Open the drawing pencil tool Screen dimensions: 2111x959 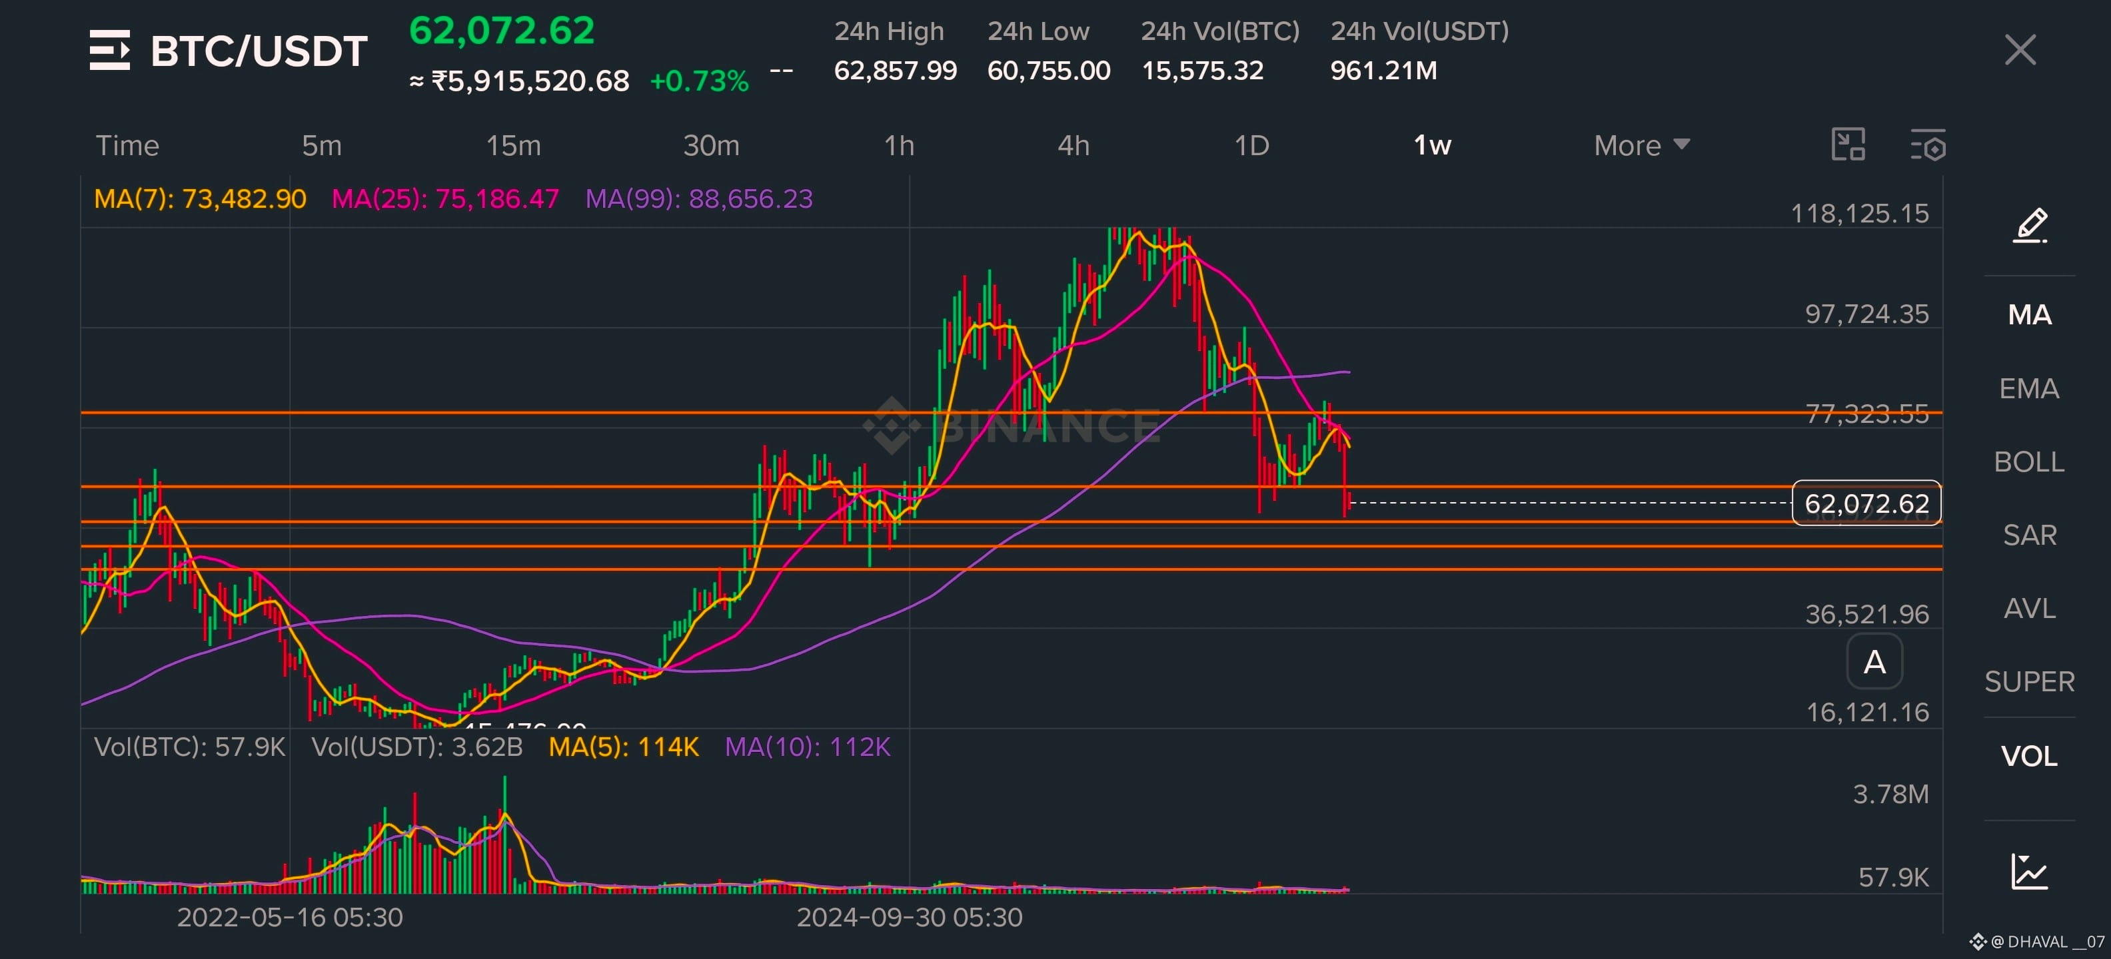tap(2030, 225)
